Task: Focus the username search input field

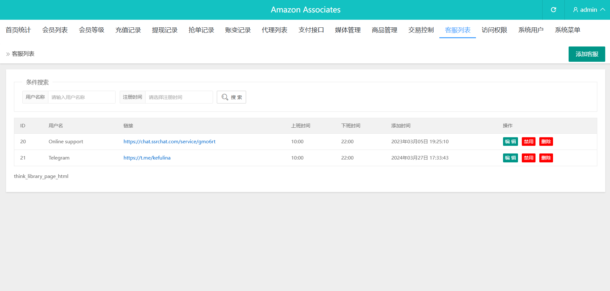Action: [x=82, y=97]
